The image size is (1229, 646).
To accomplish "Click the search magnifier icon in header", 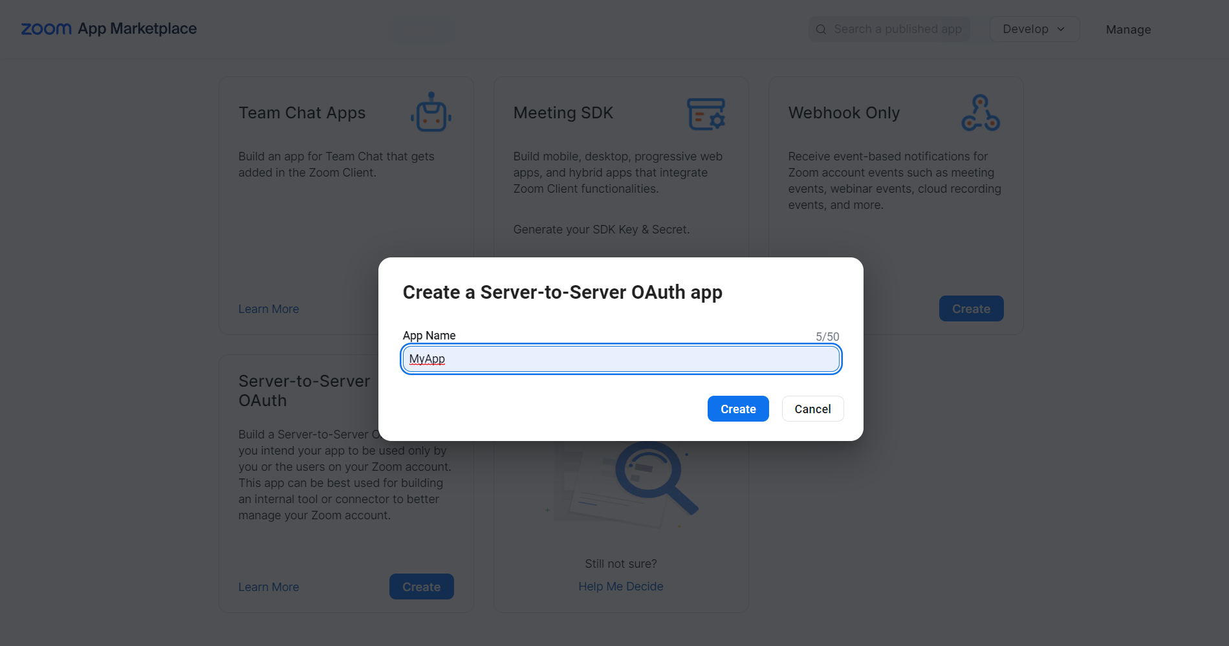I will tap(821, 29).
